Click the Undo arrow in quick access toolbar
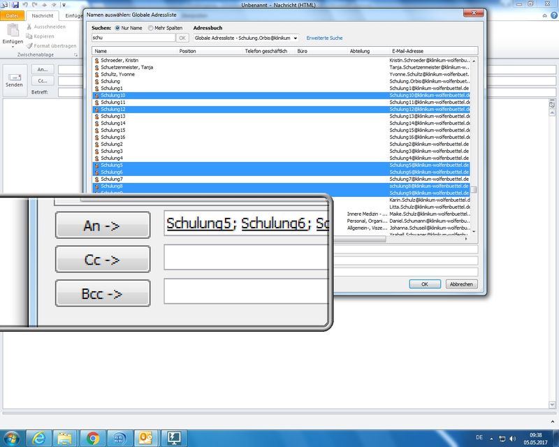The image size is (559, 447). (x=25, y=5)
